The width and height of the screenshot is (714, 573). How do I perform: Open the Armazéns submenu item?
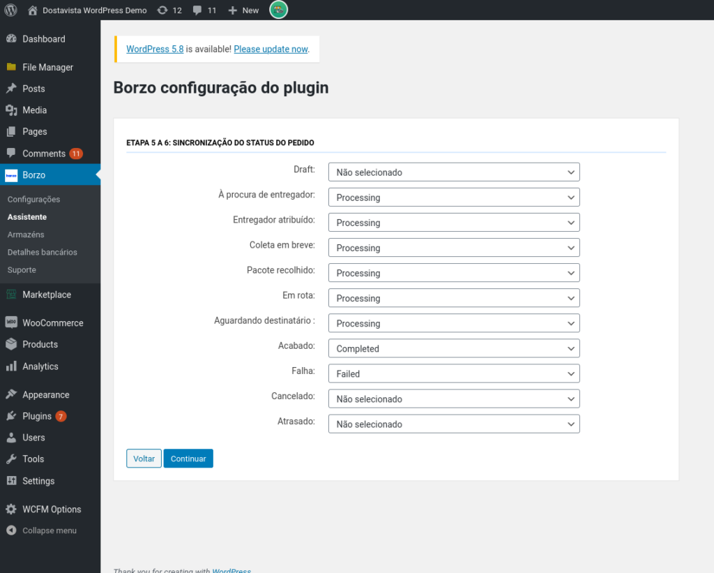25,235
